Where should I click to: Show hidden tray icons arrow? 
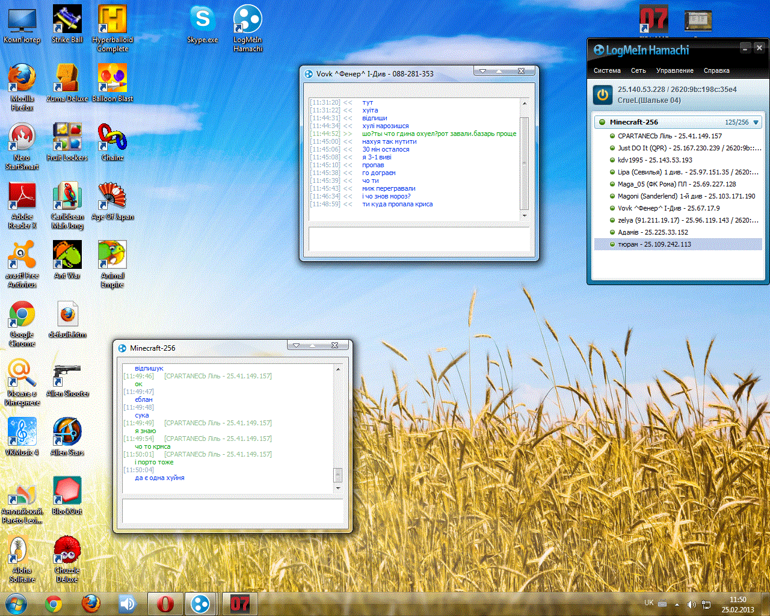[677, 604]
